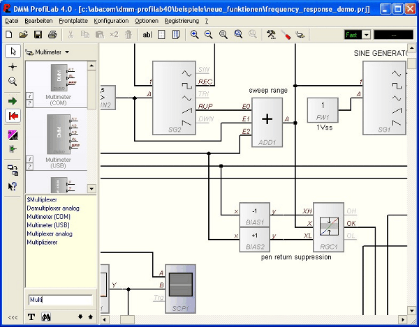Screen dimensions: 419x327
Task: Open the Fast speed dropdown
Action: click(367, 35)
